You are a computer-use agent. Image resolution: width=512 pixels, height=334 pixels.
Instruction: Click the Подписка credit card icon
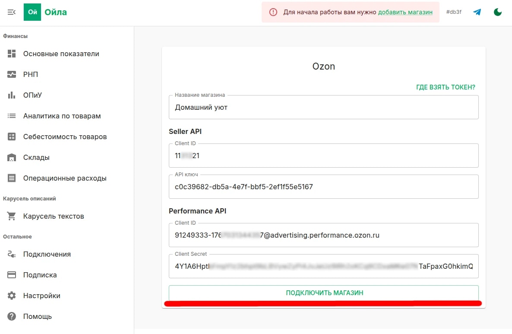point(12,275)
